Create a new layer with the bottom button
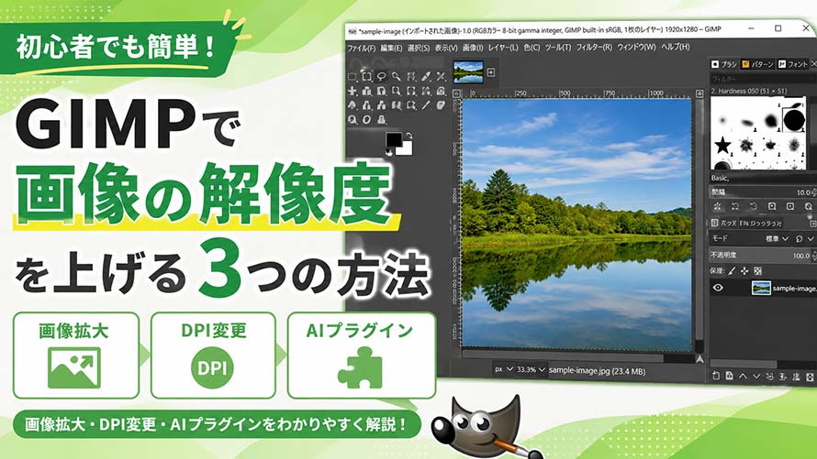Viewport: 817px width, 459px height. [x=716, y=376]
